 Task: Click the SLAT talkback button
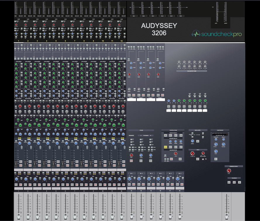[229, 182]
